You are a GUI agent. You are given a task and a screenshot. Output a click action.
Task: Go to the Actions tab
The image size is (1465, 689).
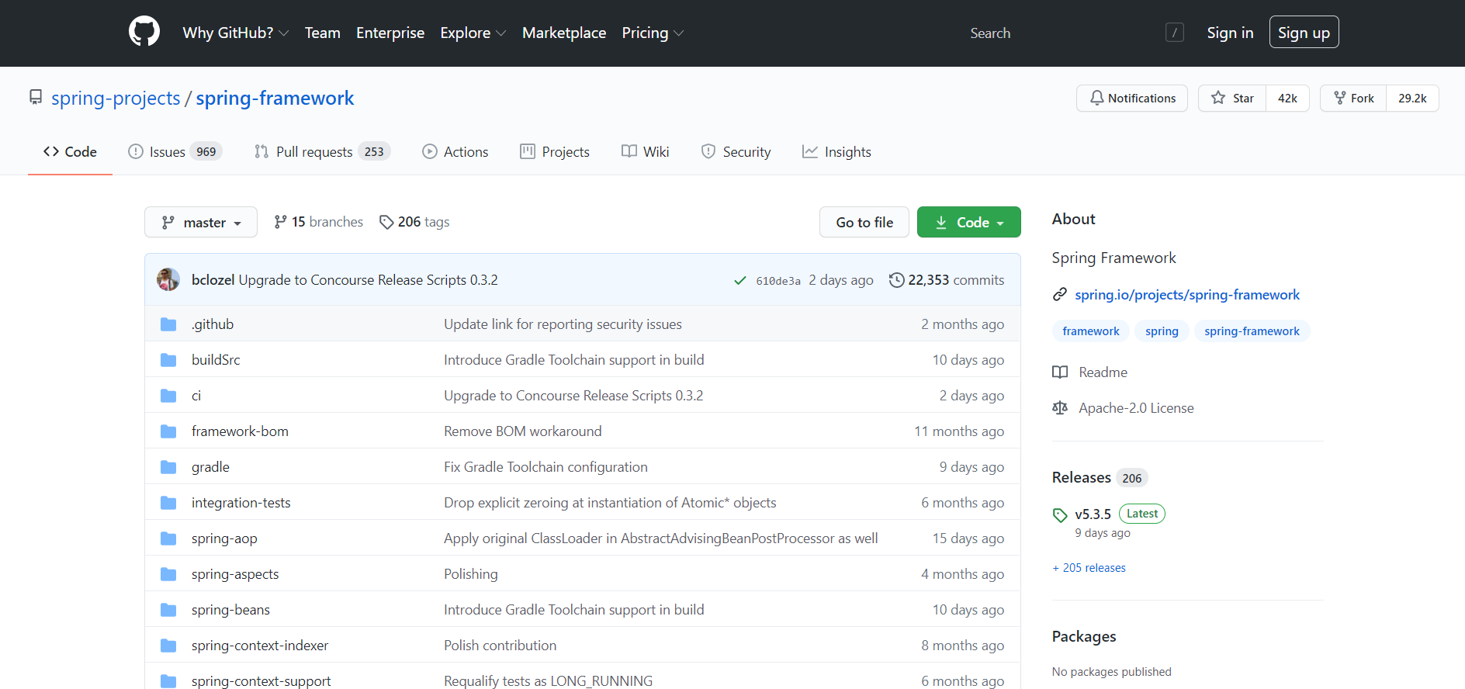click(455, 152)
